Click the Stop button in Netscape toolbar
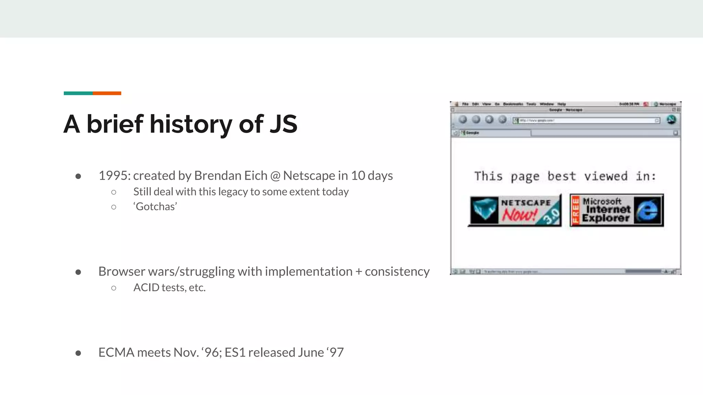This screenshot has width=703, height=395. click(x=503, y=119)
